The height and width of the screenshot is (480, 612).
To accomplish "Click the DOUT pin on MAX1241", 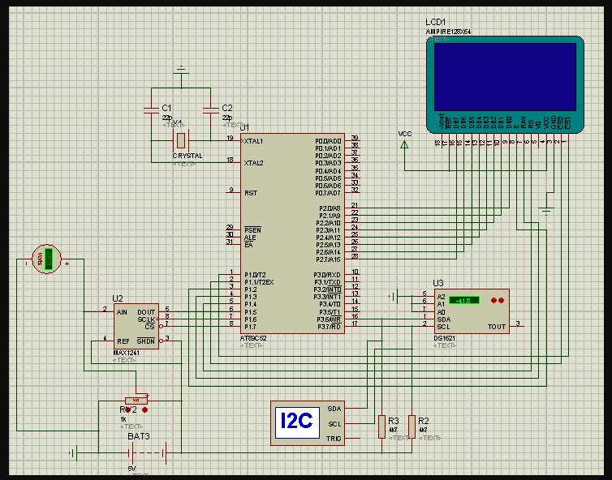I will click(146, 312).
